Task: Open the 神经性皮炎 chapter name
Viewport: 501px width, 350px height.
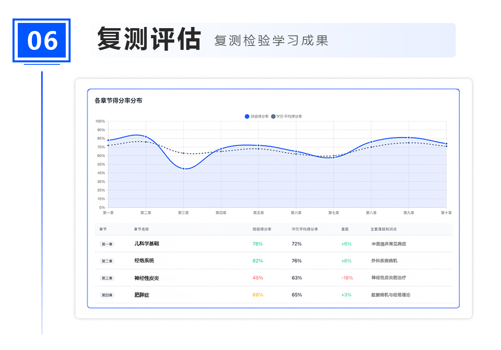Action: coord(147,278)
